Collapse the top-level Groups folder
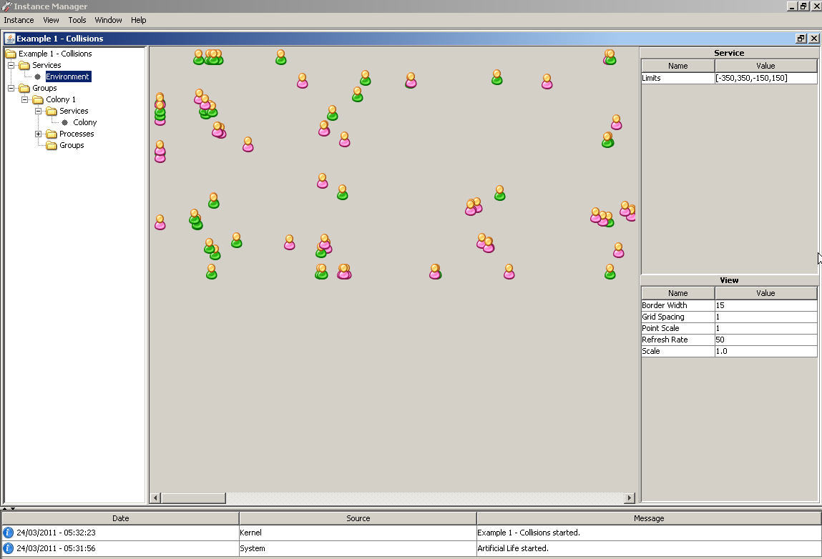This screenshot has width=822, height=559. (x=11, y=88)
